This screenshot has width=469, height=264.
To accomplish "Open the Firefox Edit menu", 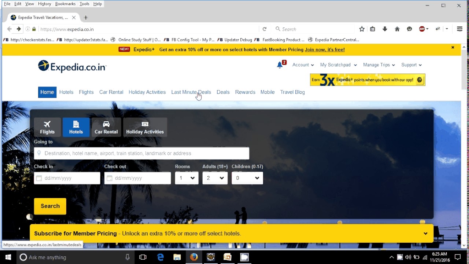I will [18, 4].
